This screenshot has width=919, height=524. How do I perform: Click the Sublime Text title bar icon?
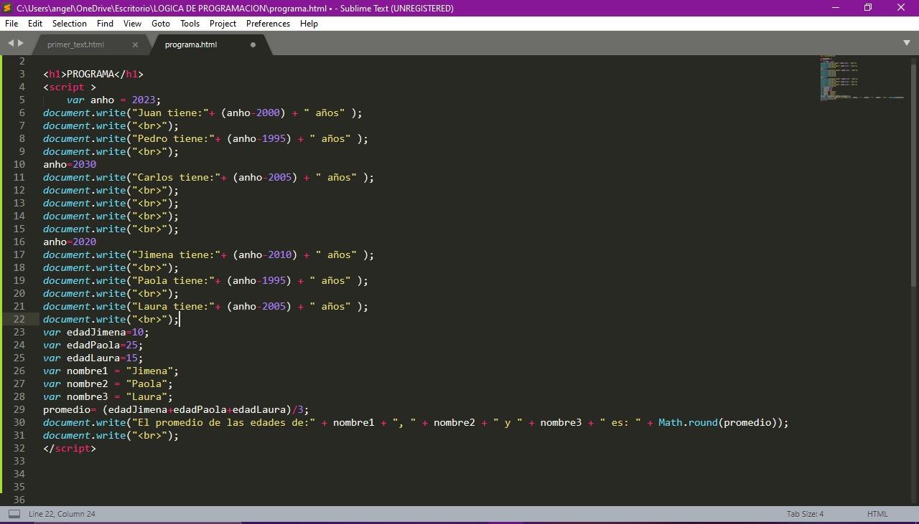pos(8,8)
